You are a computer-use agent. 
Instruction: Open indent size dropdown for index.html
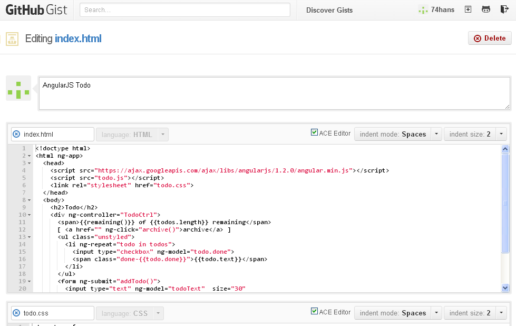click(x=475, y=134)
